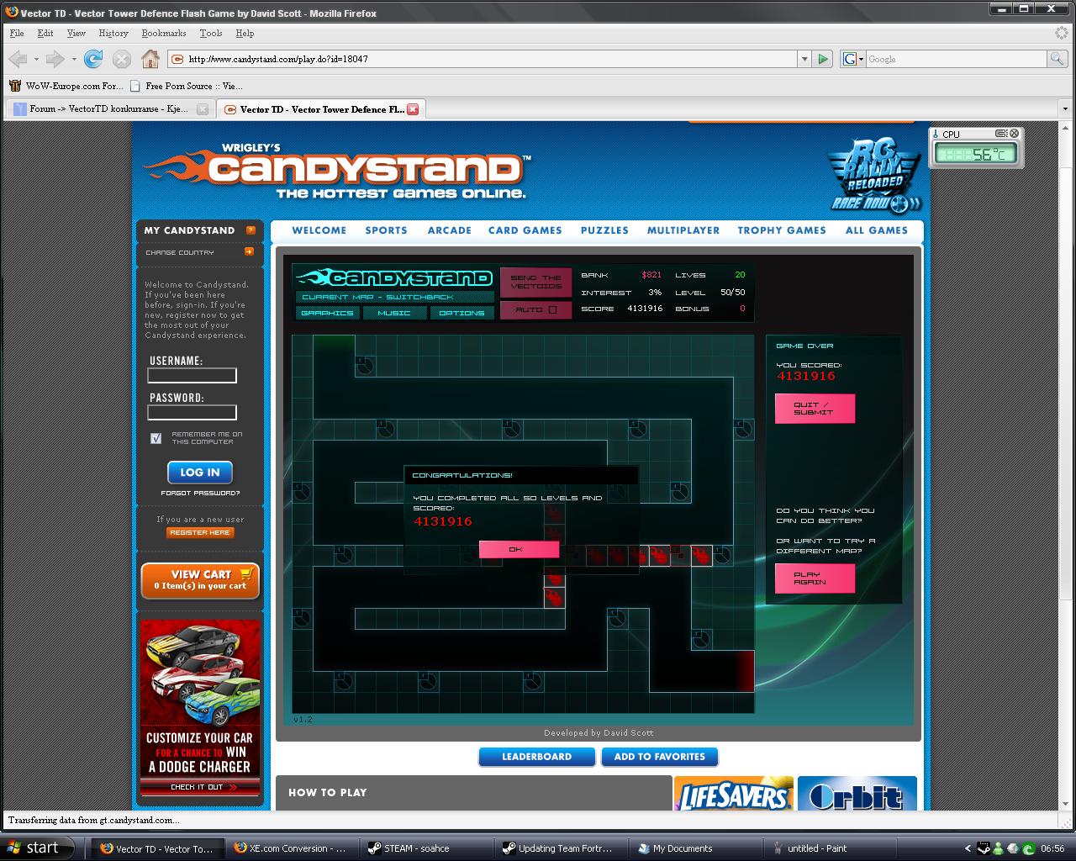Open the ARCADE navigation tab
This screenshot has height=861, width=1076.
click(450, 230)
